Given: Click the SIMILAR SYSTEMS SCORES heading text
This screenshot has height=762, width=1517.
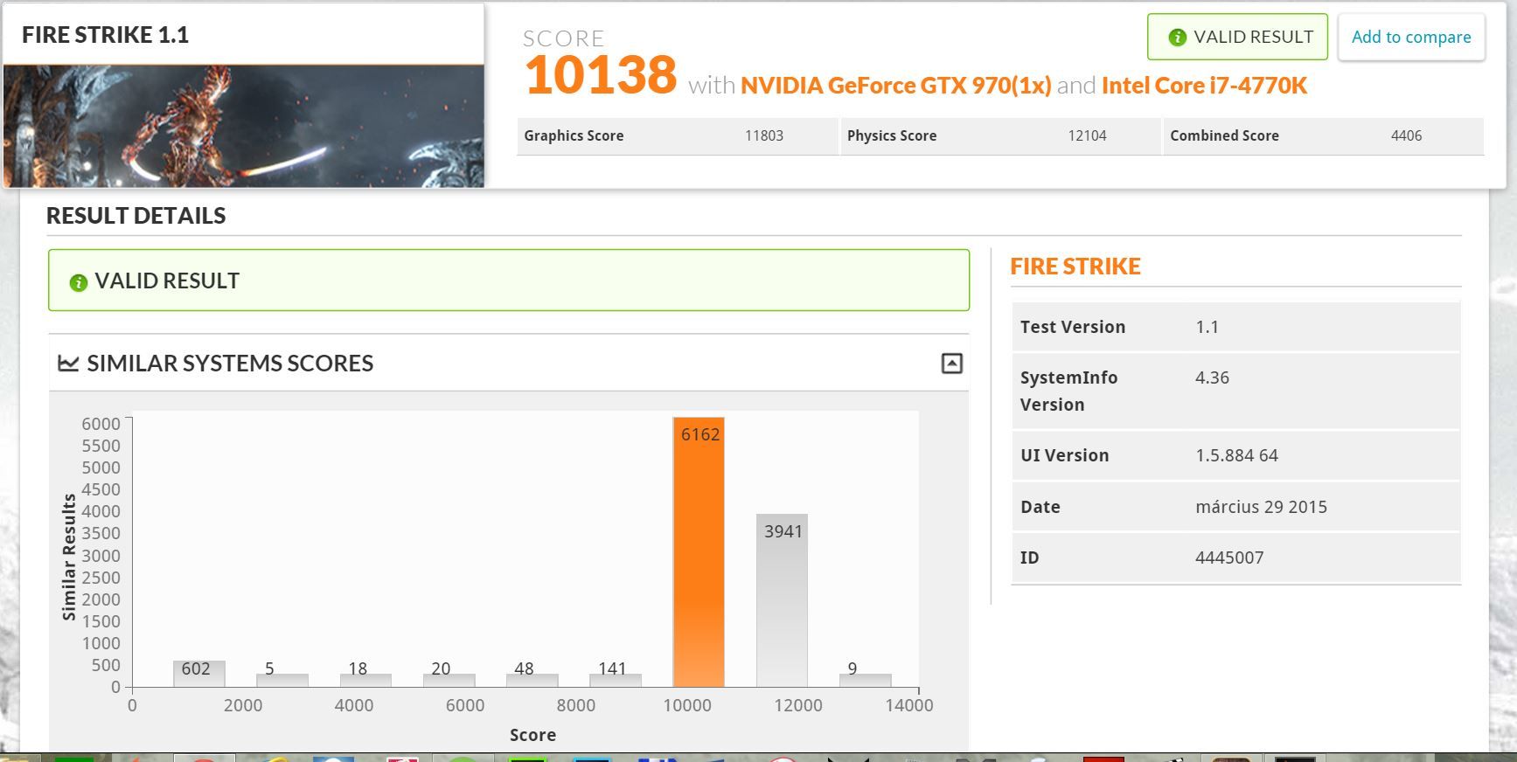Looking at the screenshot, I should (230, 364).
